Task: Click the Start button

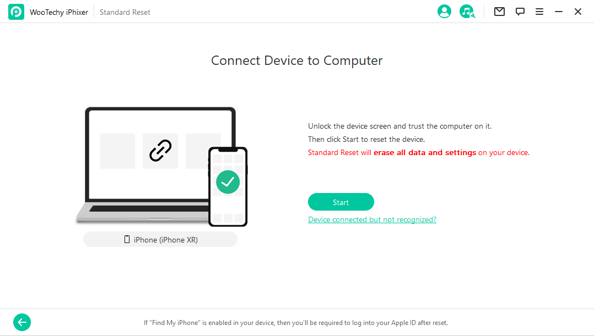Action: tap(341, 202)
